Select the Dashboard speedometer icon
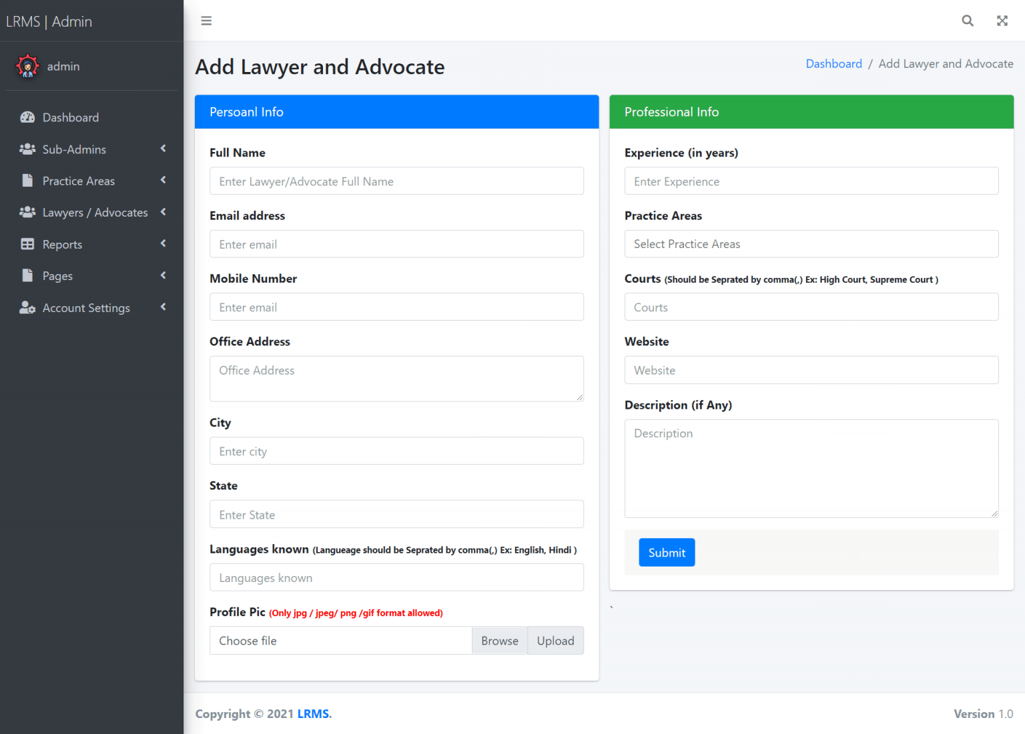 click(27, 117)
